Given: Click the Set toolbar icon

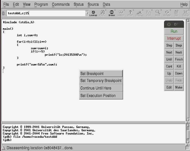Looking at the screenshot, I should [176, 13].
